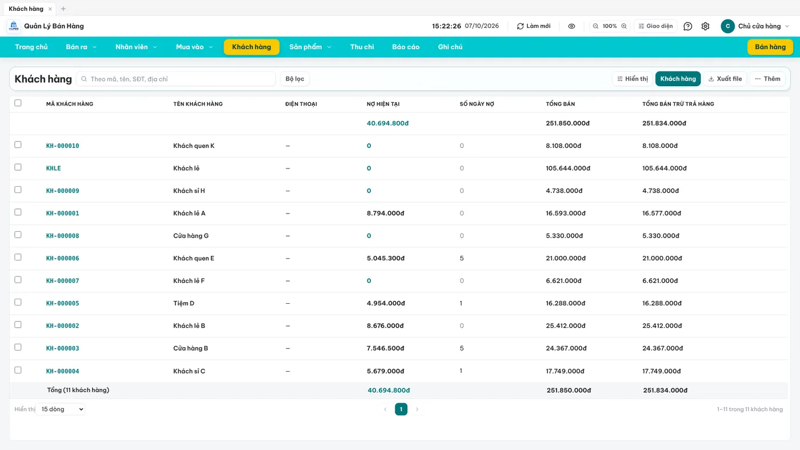Click the help question mark icon
Image resolution: width=800 pixels, height=450 pixels.
point(688,26)
